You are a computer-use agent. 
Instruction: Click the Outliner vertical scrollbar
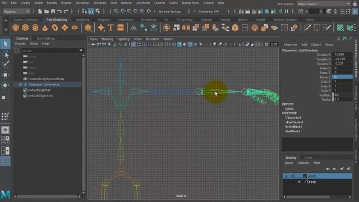tap(84, 123)
